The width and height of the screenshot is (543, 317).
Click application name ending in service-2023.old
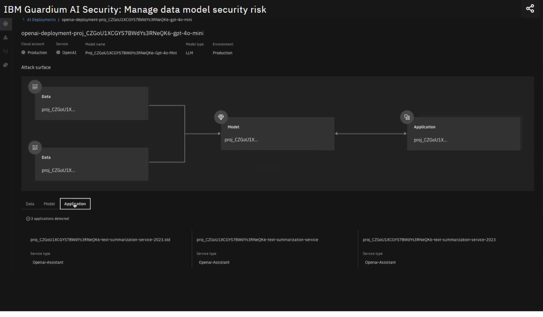tap(100, 240)
